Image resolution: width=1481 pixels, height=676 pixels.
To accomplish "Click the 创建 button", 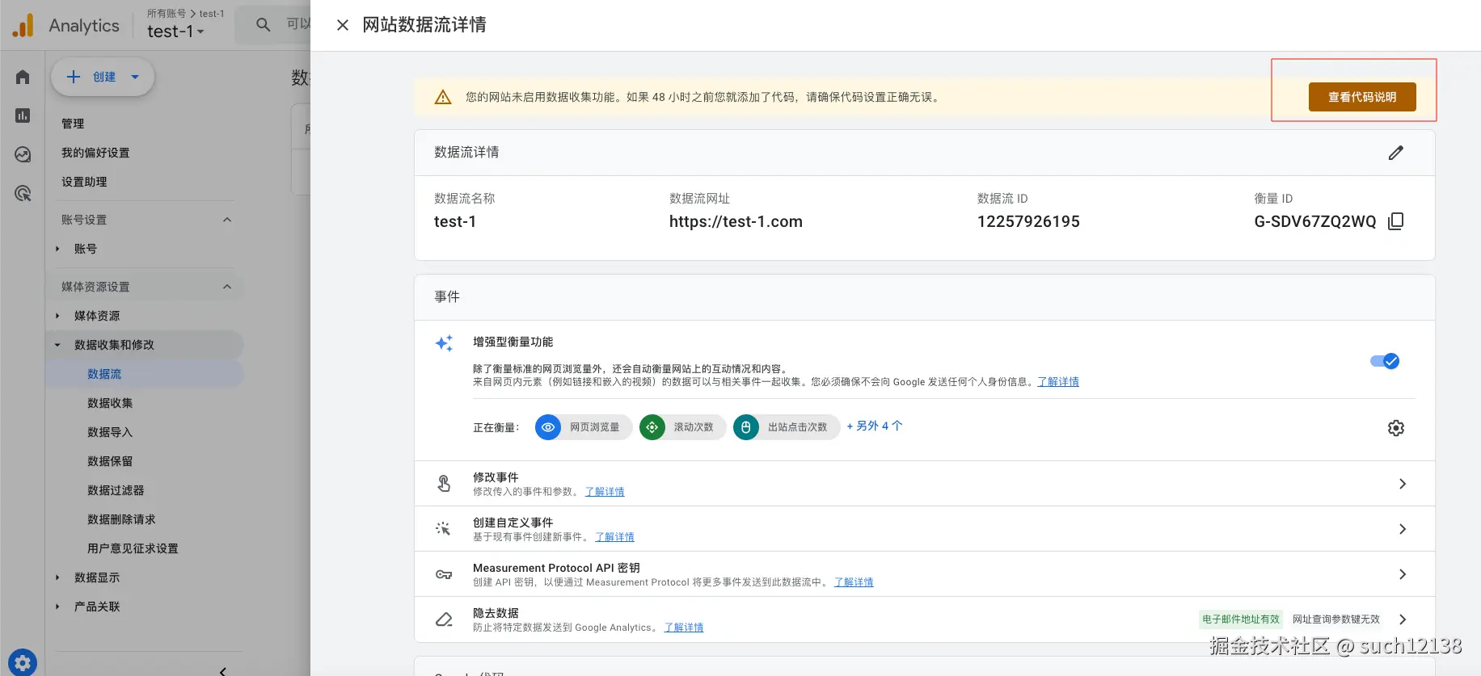I will click(103, 77).
